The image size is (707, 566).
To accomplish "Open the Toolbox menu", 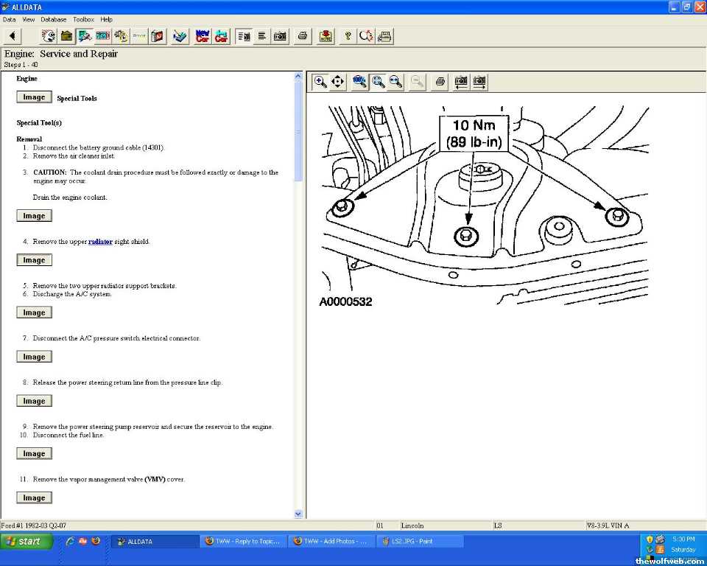I will point(83,19).
